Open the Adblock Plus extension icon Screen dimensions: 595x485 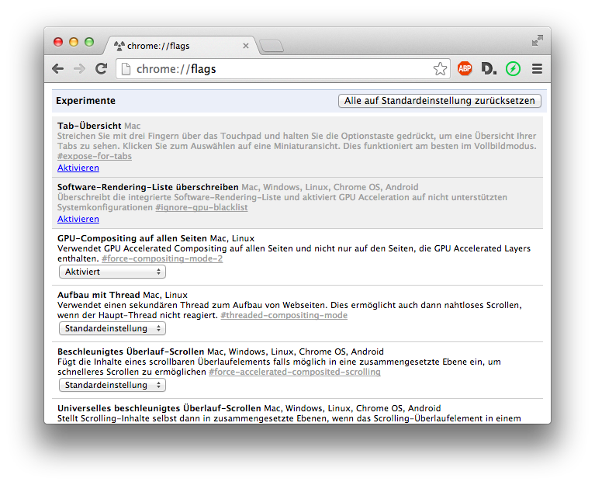[465, 69]
